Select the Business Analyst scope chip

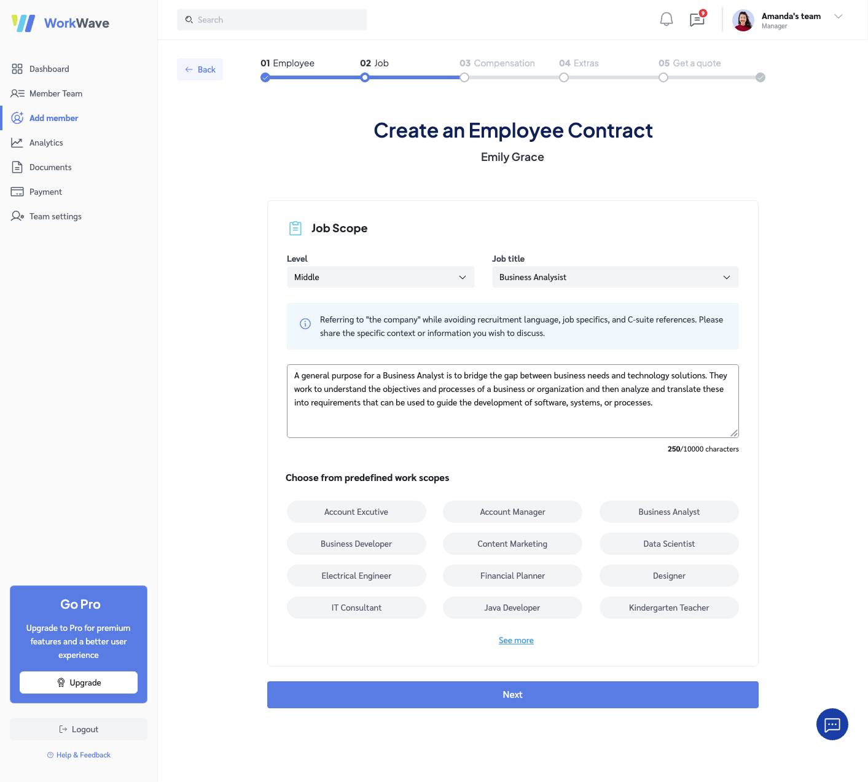(668, 512)
